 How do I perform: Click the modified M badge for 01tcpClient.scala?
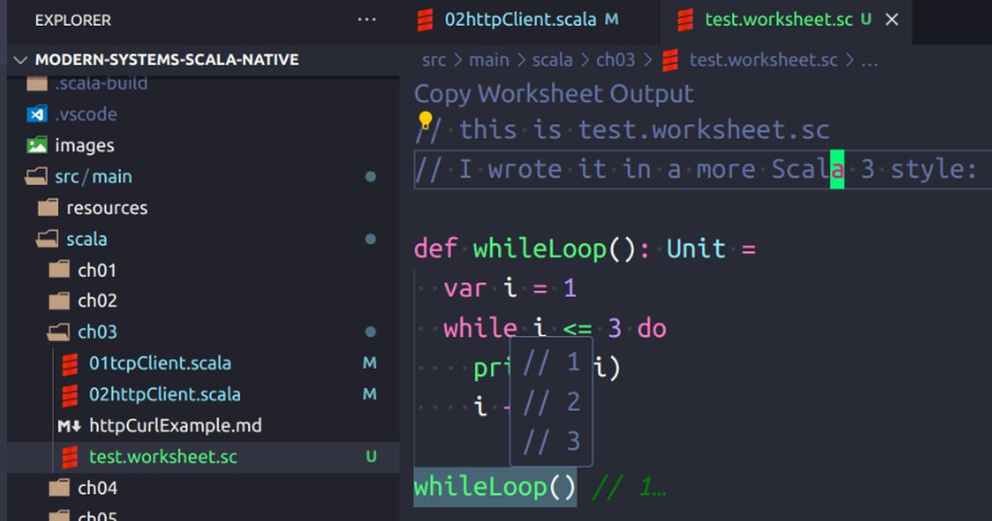tap(370, 363)
